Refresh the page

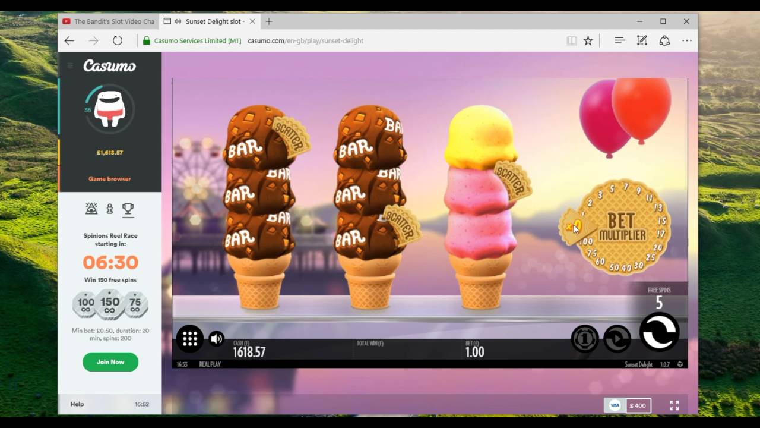[x=118, y=40]
